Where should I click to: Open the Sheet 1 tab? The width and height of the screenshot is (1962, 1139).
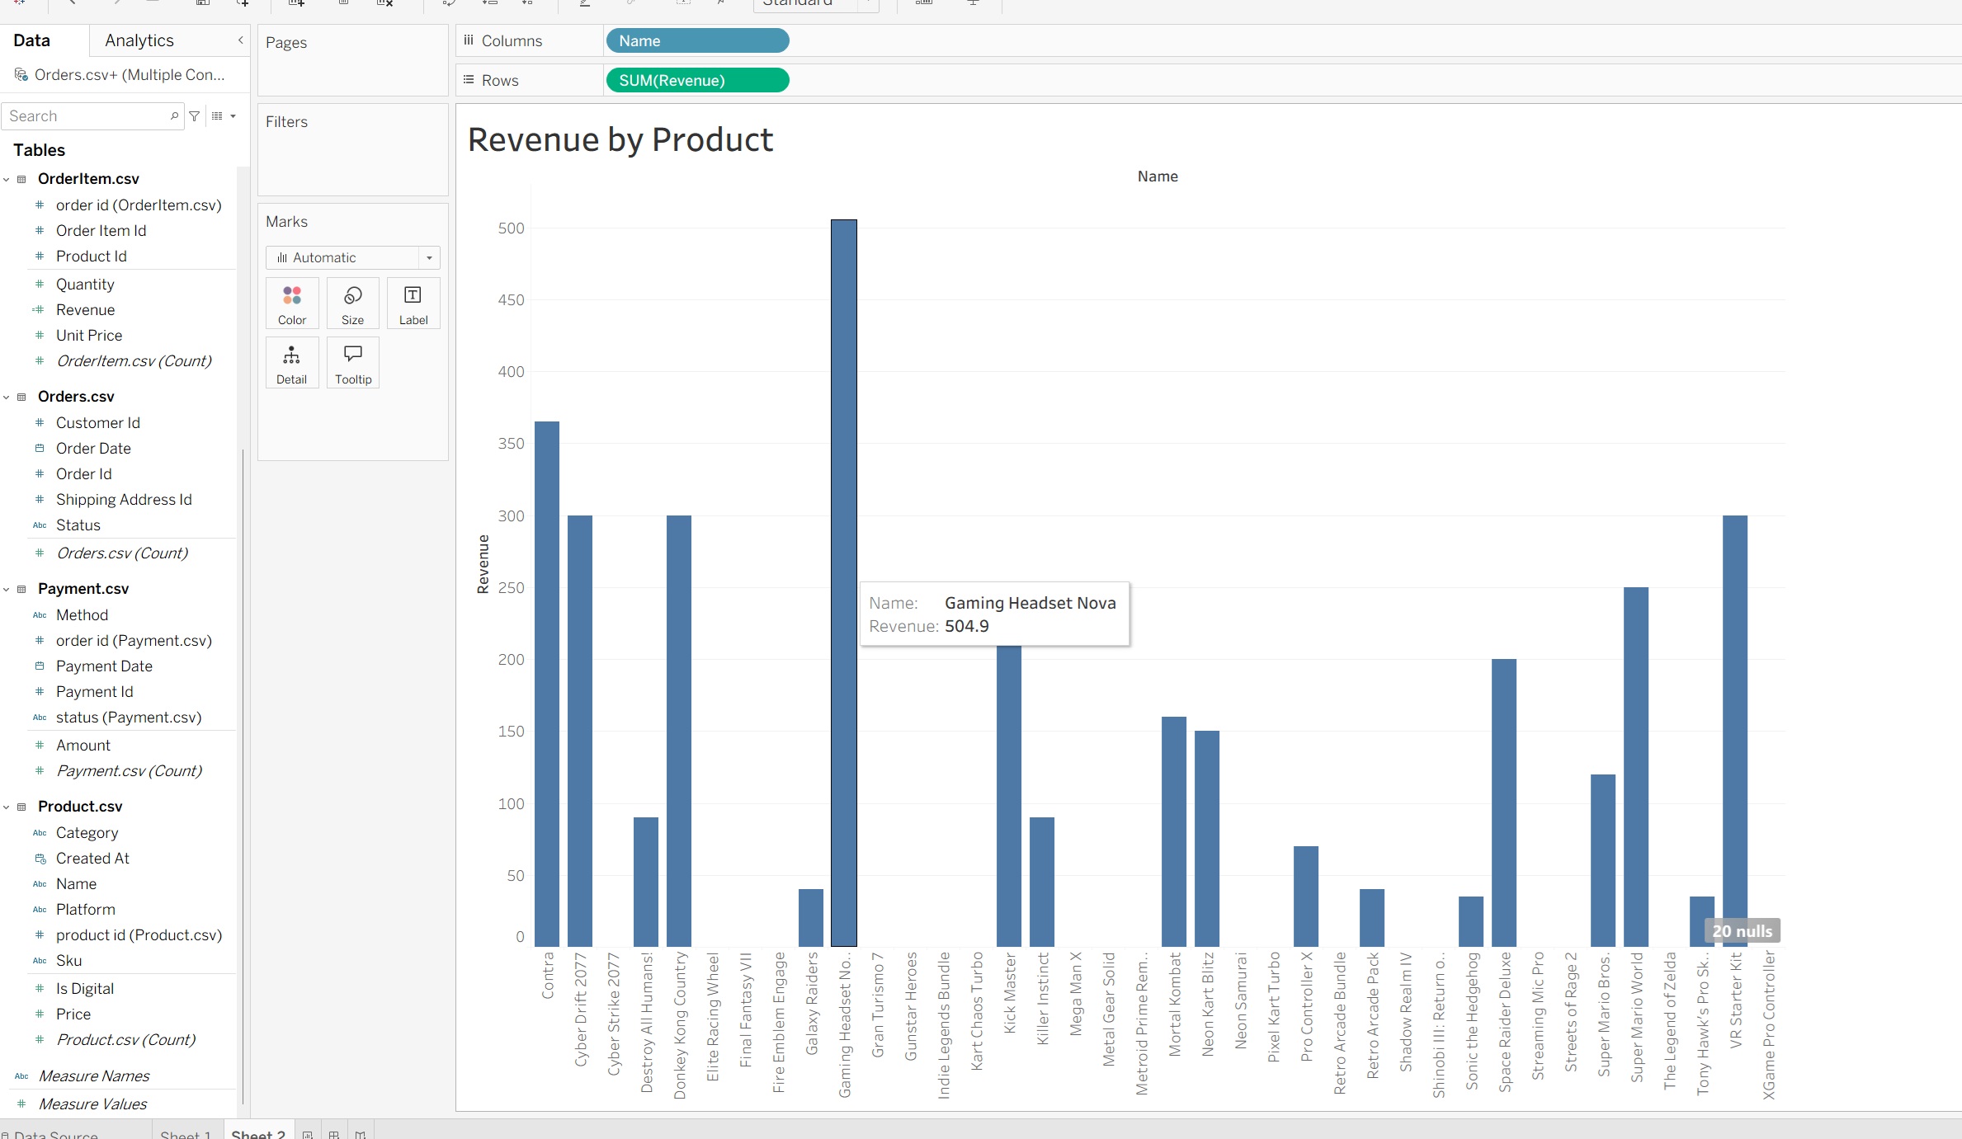click(x=185, y=1133)
